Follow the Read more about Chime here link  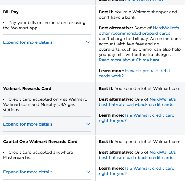(x=129, y=60)
